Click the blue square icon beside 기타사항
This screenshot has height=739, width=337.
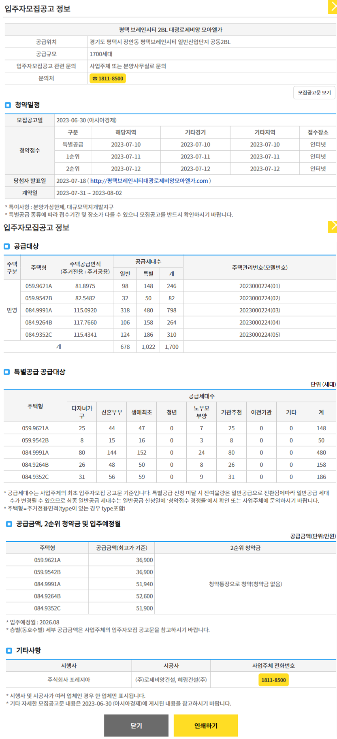[x=9, y=650]
